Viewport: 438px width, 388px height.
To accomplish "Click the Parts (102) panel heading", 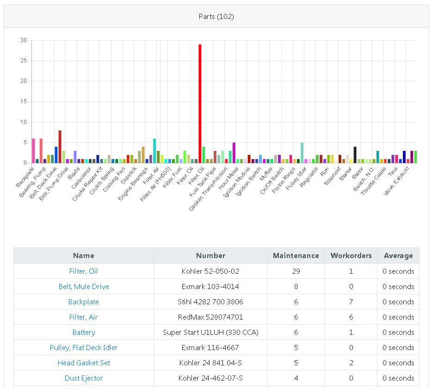I will point(216,17).
